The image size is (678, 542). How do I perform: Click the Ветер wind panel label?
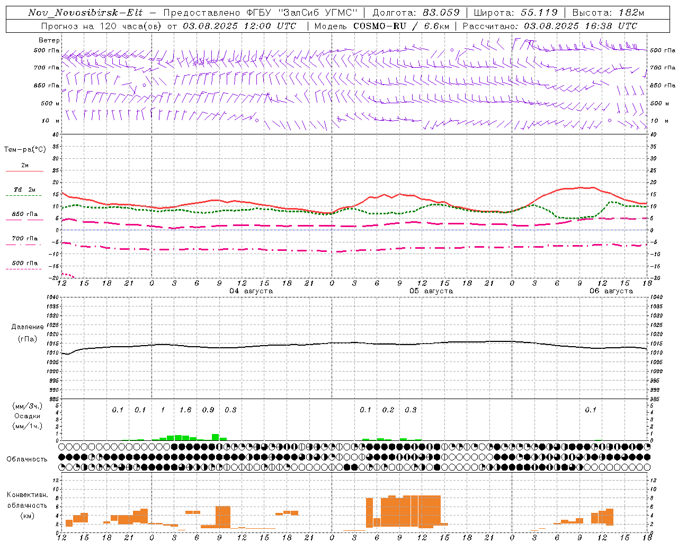tap(49, 40)
